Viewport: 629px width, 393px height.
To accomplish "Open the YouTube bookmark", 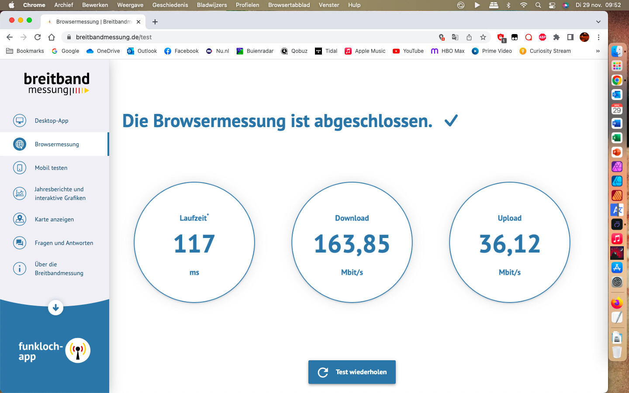I will [408, 51].
